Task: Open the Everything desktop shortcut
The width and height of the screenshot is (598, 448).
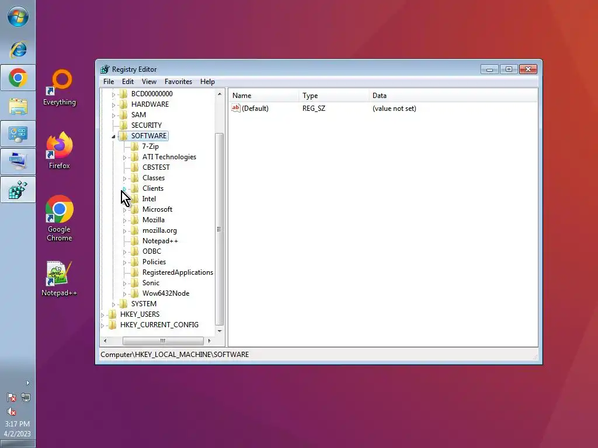Action: (59, 87)
